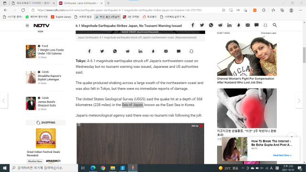
Task: Click the page vertical scrollbar thumb
Action: click(x=304, y=55)
